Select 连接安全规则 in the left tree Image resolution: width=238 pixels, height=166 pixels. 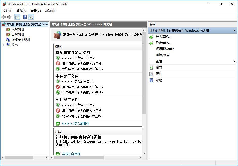click(x=21, y=39)
